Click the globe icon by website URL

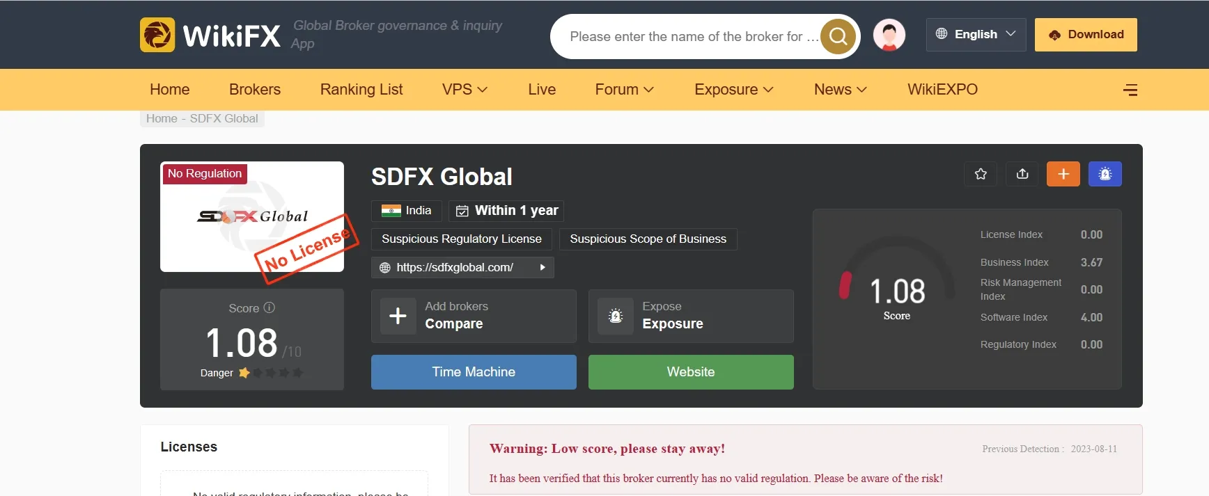coord(385,267)
